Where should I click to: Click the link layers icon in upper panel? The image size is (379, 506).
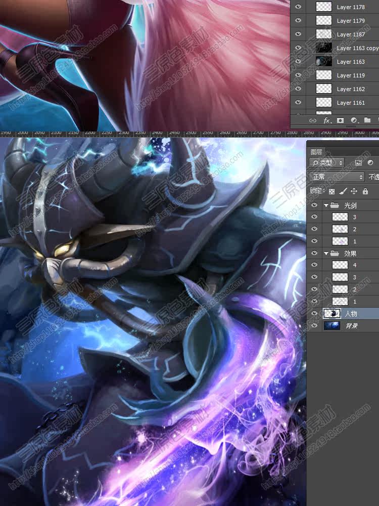coord(312,120)
